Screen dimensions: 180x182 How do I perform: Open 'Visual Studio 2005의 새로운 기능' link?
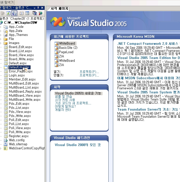tap(78, 93)
